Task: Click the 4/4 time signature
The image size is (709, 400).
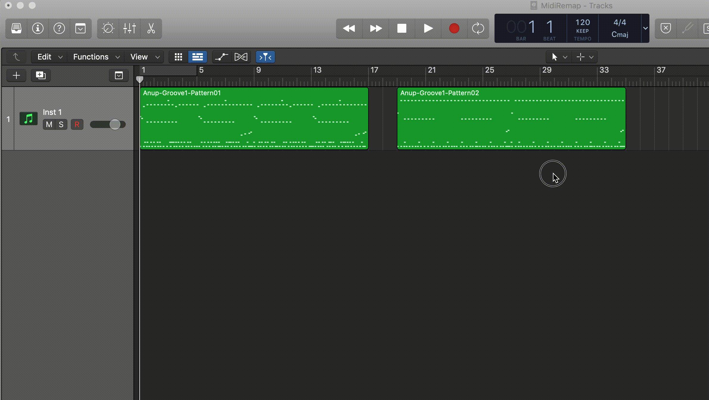Action: 620,23
